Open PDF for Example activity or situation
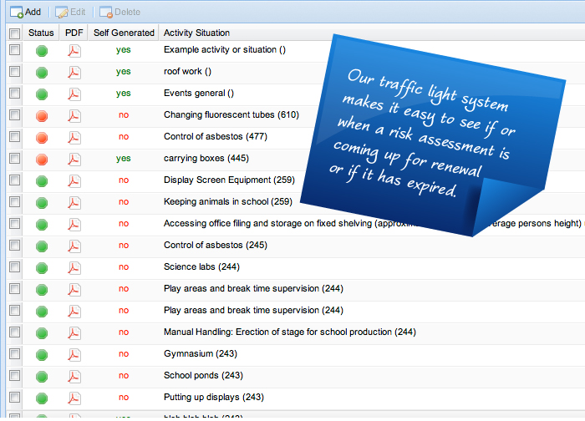The height and width of the screenshot is (421, 585). pos(74,50)
